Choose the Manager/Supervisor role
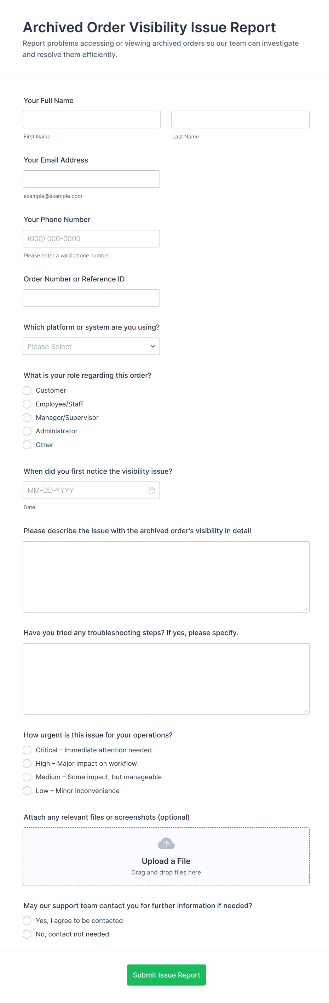The image size is (329, 1003). [x=27, y=417]
